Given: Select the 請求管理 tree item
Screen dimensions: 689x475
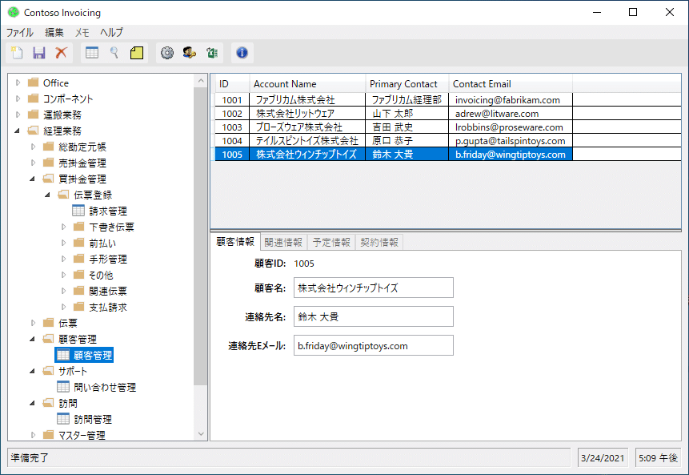Looking at the screenshot, I should click(x=108, y=211).
